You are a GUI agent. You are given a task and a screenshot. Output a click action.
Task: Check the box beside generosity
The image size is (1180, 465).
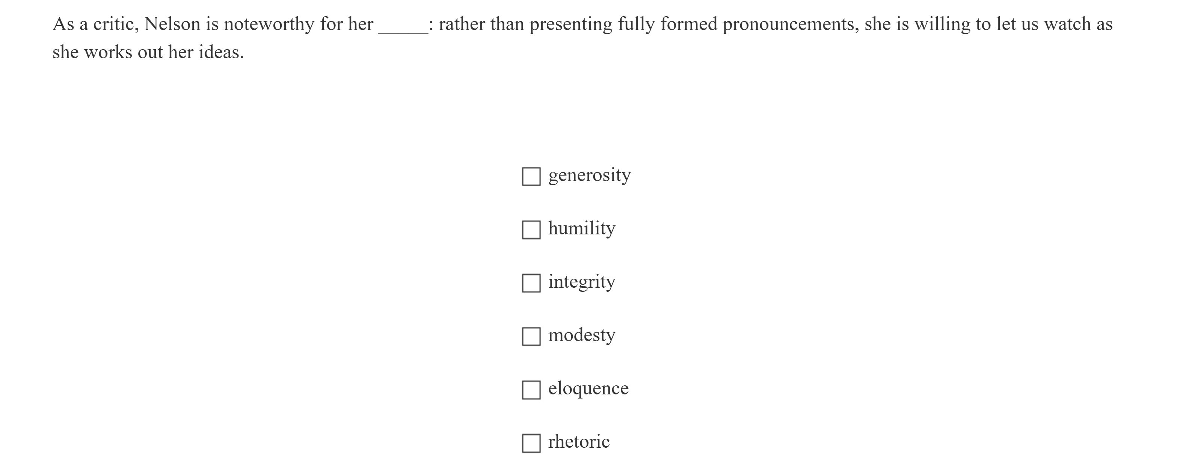coord(531,177)
